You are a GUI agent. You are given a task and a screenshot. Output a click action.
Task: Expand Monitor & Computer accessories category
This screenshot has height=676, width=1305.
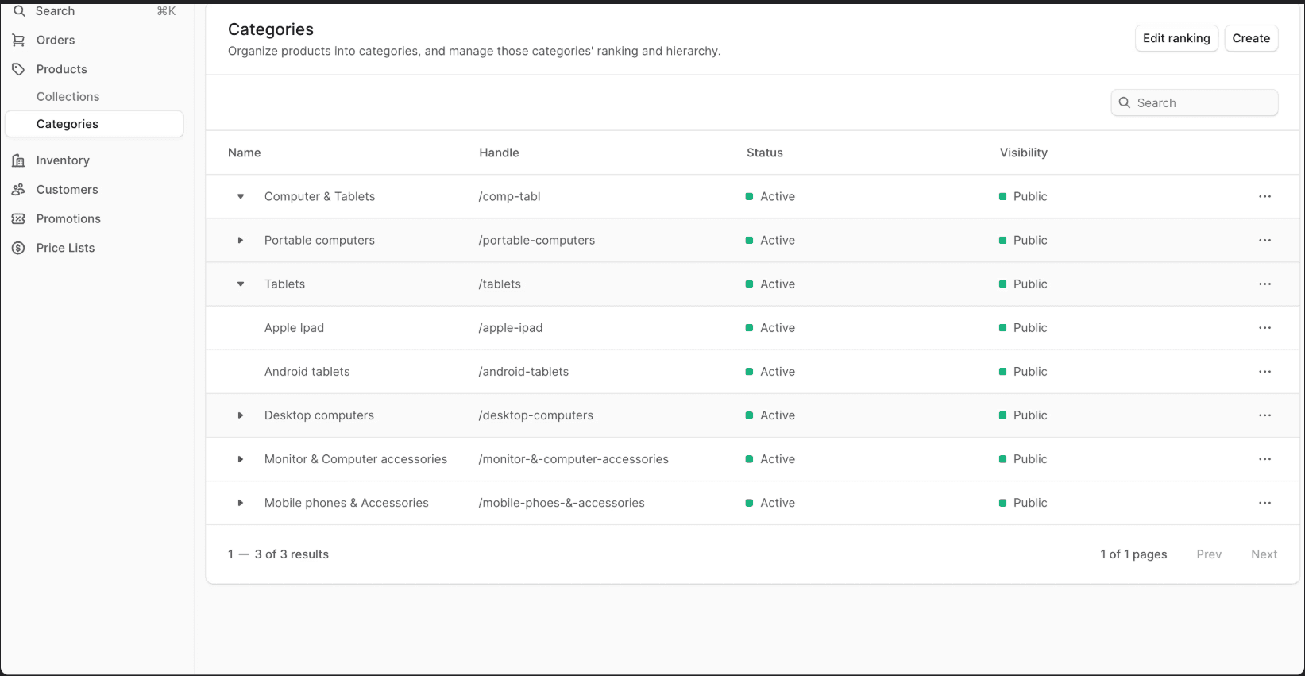241,459
